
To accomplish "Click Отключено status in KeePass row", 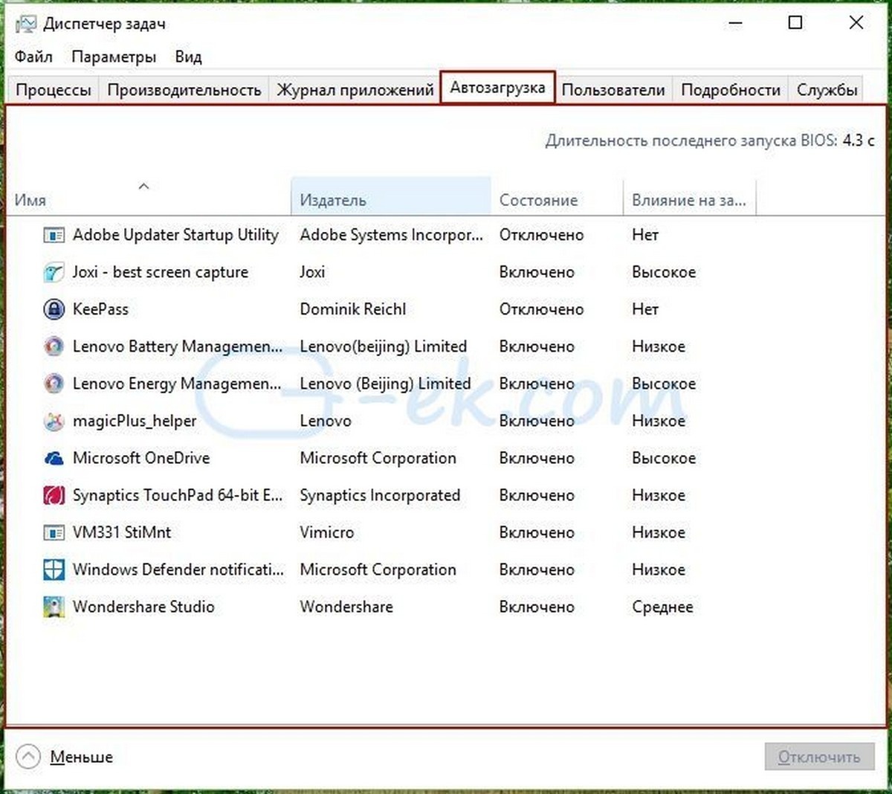I will click(542, 309).
